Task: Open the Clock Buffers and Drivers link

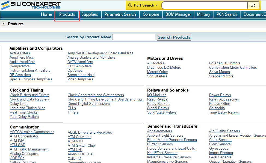Action: (x=29, y=95)
